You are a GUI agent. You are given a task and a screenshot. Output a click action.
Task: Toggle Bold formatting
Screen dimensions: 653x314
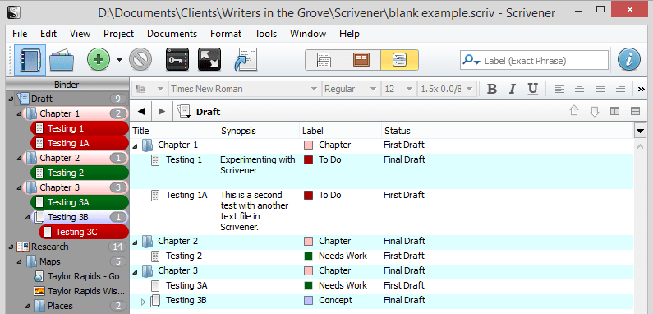[492, 89]
